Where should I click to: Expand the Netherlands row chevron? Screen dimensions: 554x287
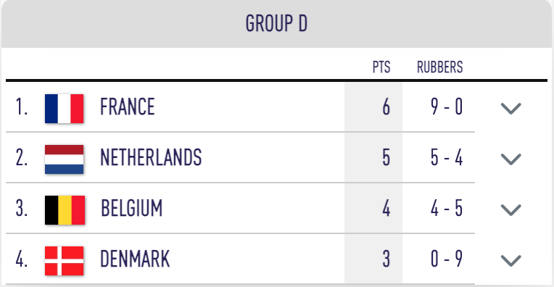511,159
